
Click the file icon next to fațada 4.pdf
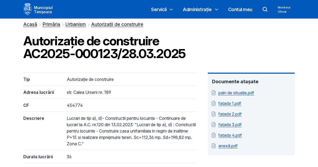pyautogui.click(x=214, y=135)
